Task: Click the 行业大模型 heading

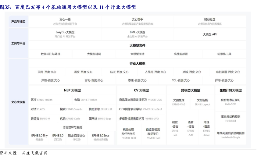Action: (x=137, y=64)
